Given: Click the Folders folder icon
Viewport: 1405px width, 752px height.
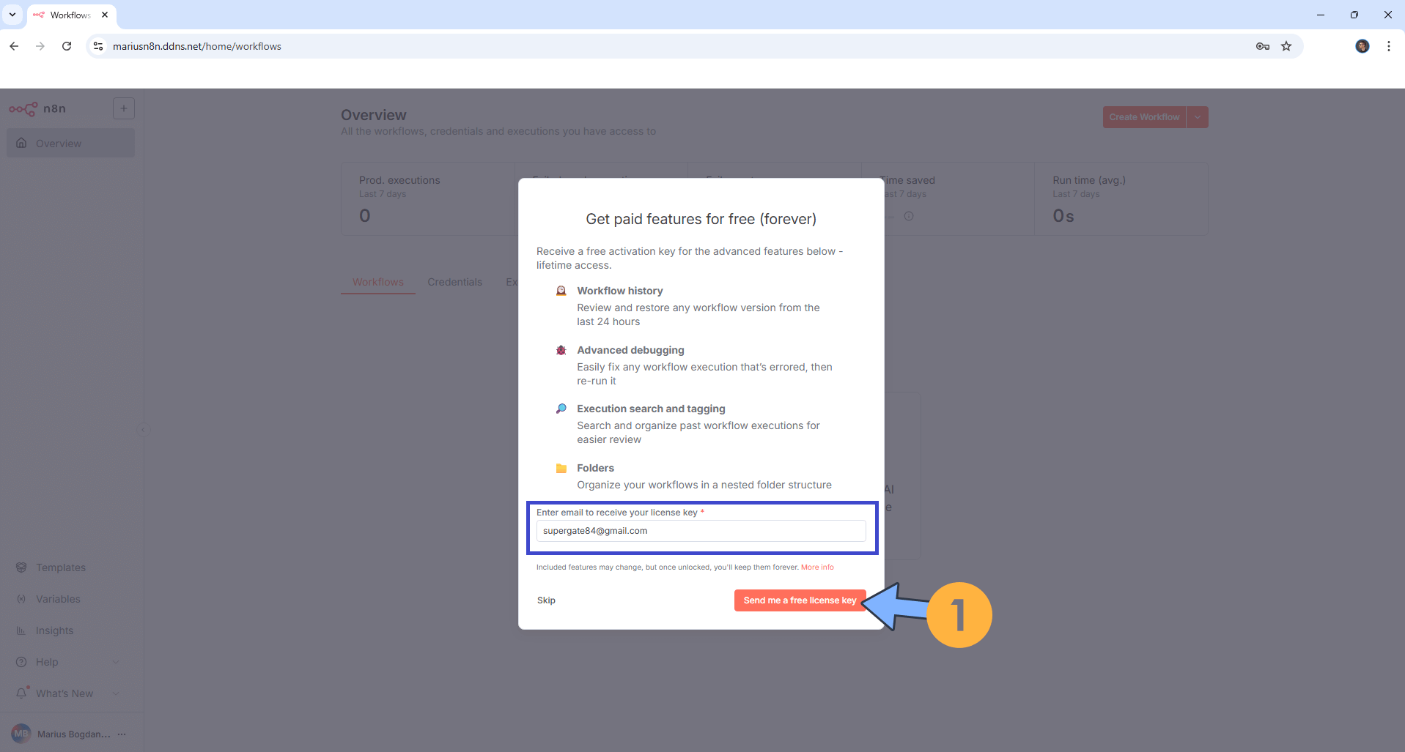Looking at the screenshot, I should (561, 468).
